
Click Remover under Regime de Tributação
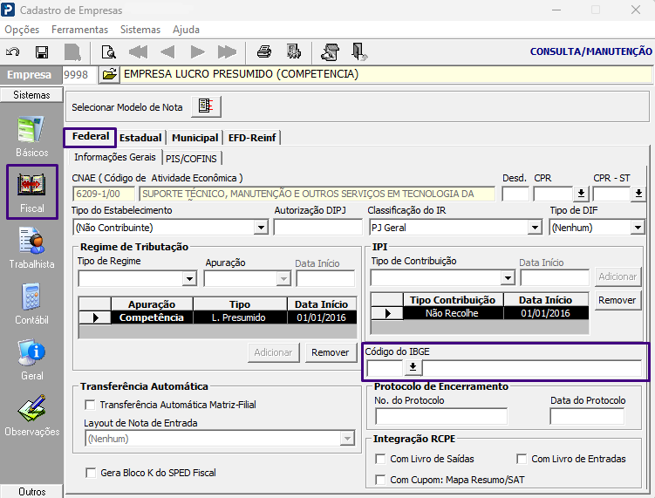point(331,352)
